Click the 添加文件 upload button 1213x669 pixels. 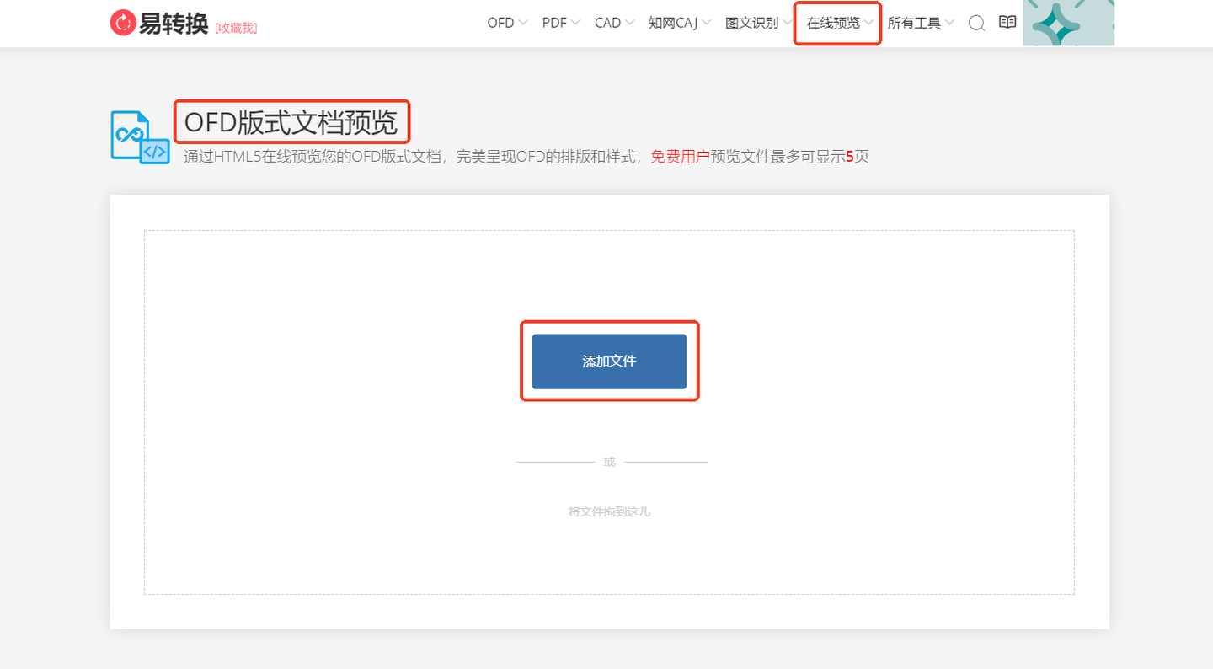[x=609, y=361]
